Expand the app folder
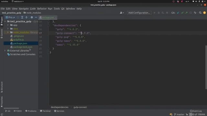The width and height of the screenshot is (207, 116). pos(8,25)
